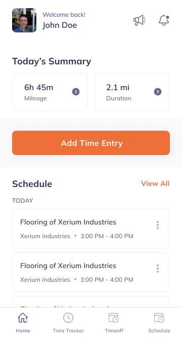Expand the 2.1 mi summary arrow
Image resolution: width=182 pixels, height=338 pixels.
tap(158, 92)
